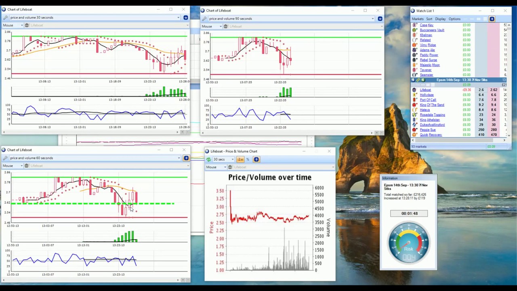Click Rosedale Topping silks icon
This screenshot has width=517, height=291.
[414, 115]
